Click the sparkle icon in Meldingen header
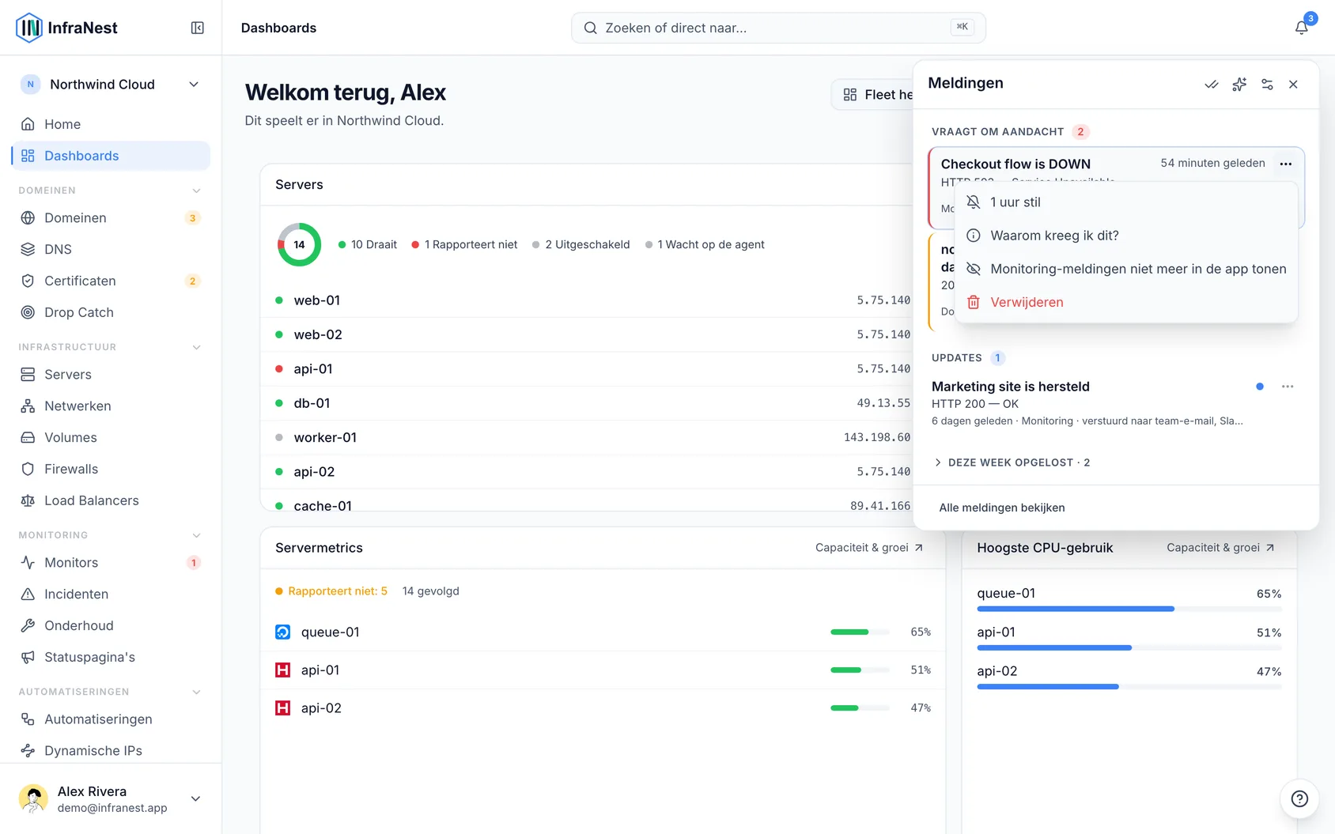The height and width of the screenshot is (834, 1335). [x=1239, y=85]
